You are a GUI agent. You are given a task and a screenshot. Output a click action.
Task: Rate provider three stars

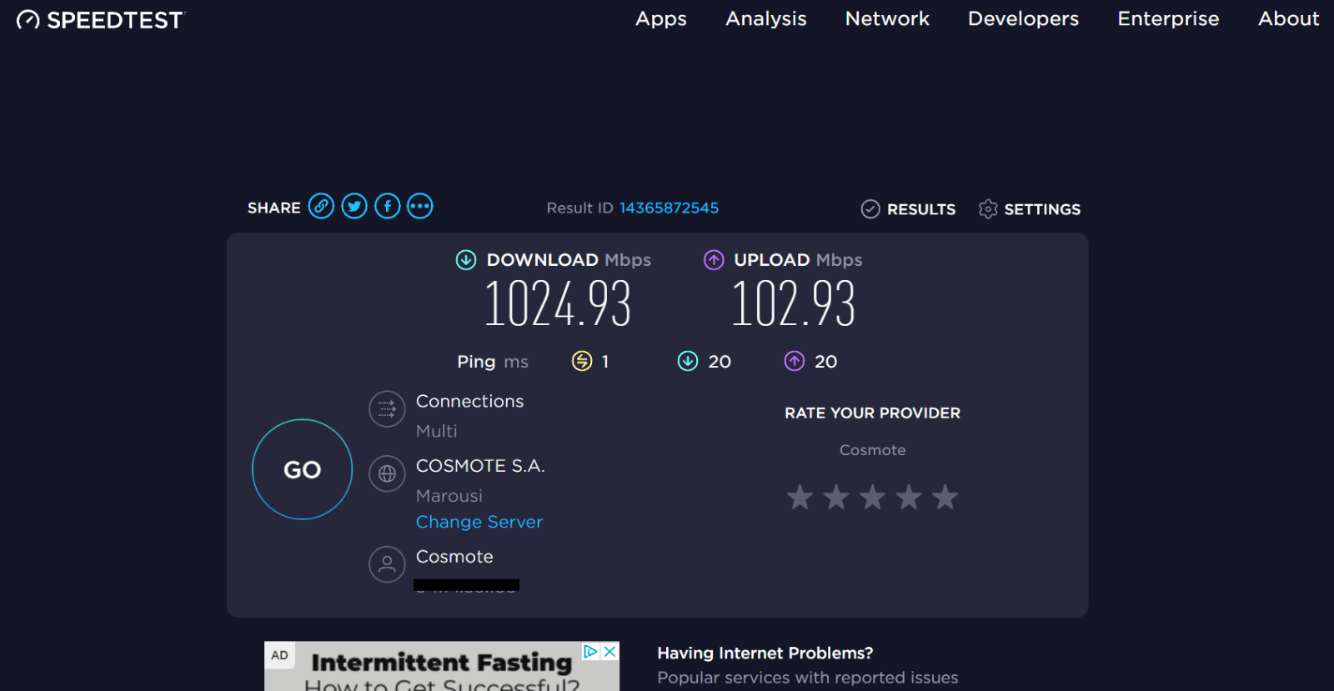coord(873,497)
